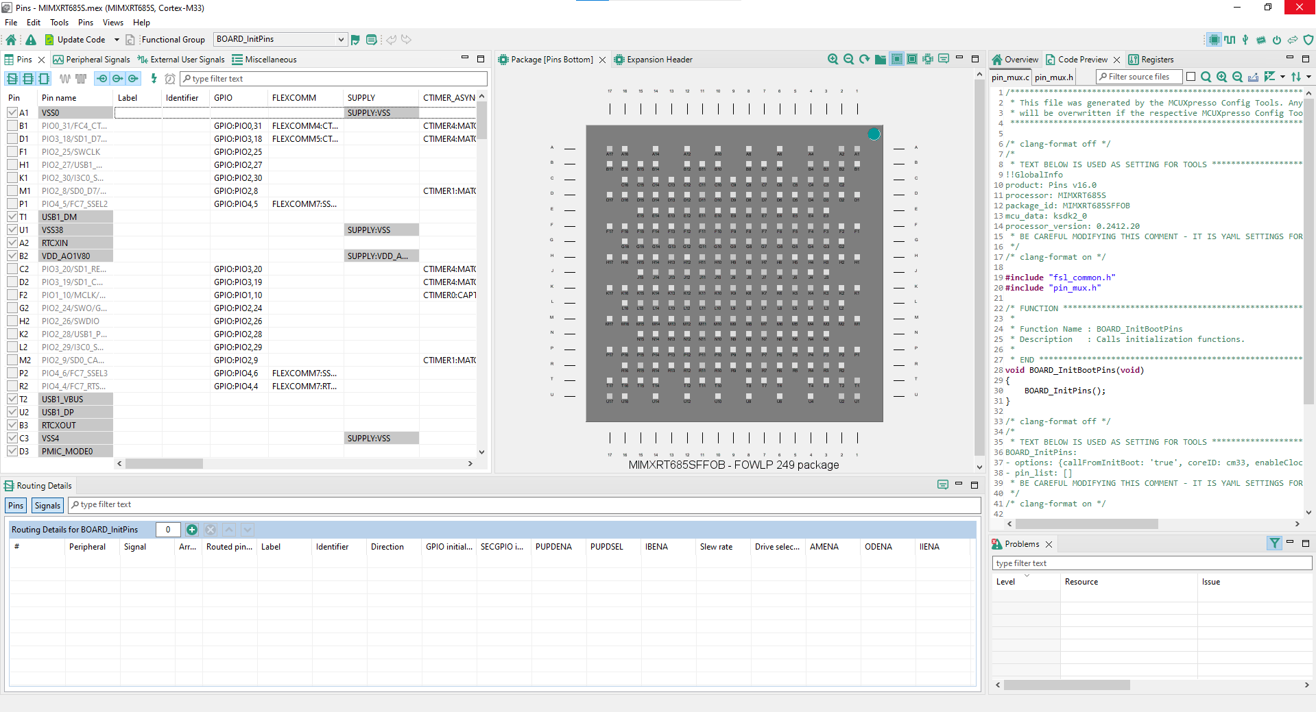Uncheck the B3 RTCXOUT pin checkbox
The width and height of the screenshot is (1316, 712).
click(12, 425)
